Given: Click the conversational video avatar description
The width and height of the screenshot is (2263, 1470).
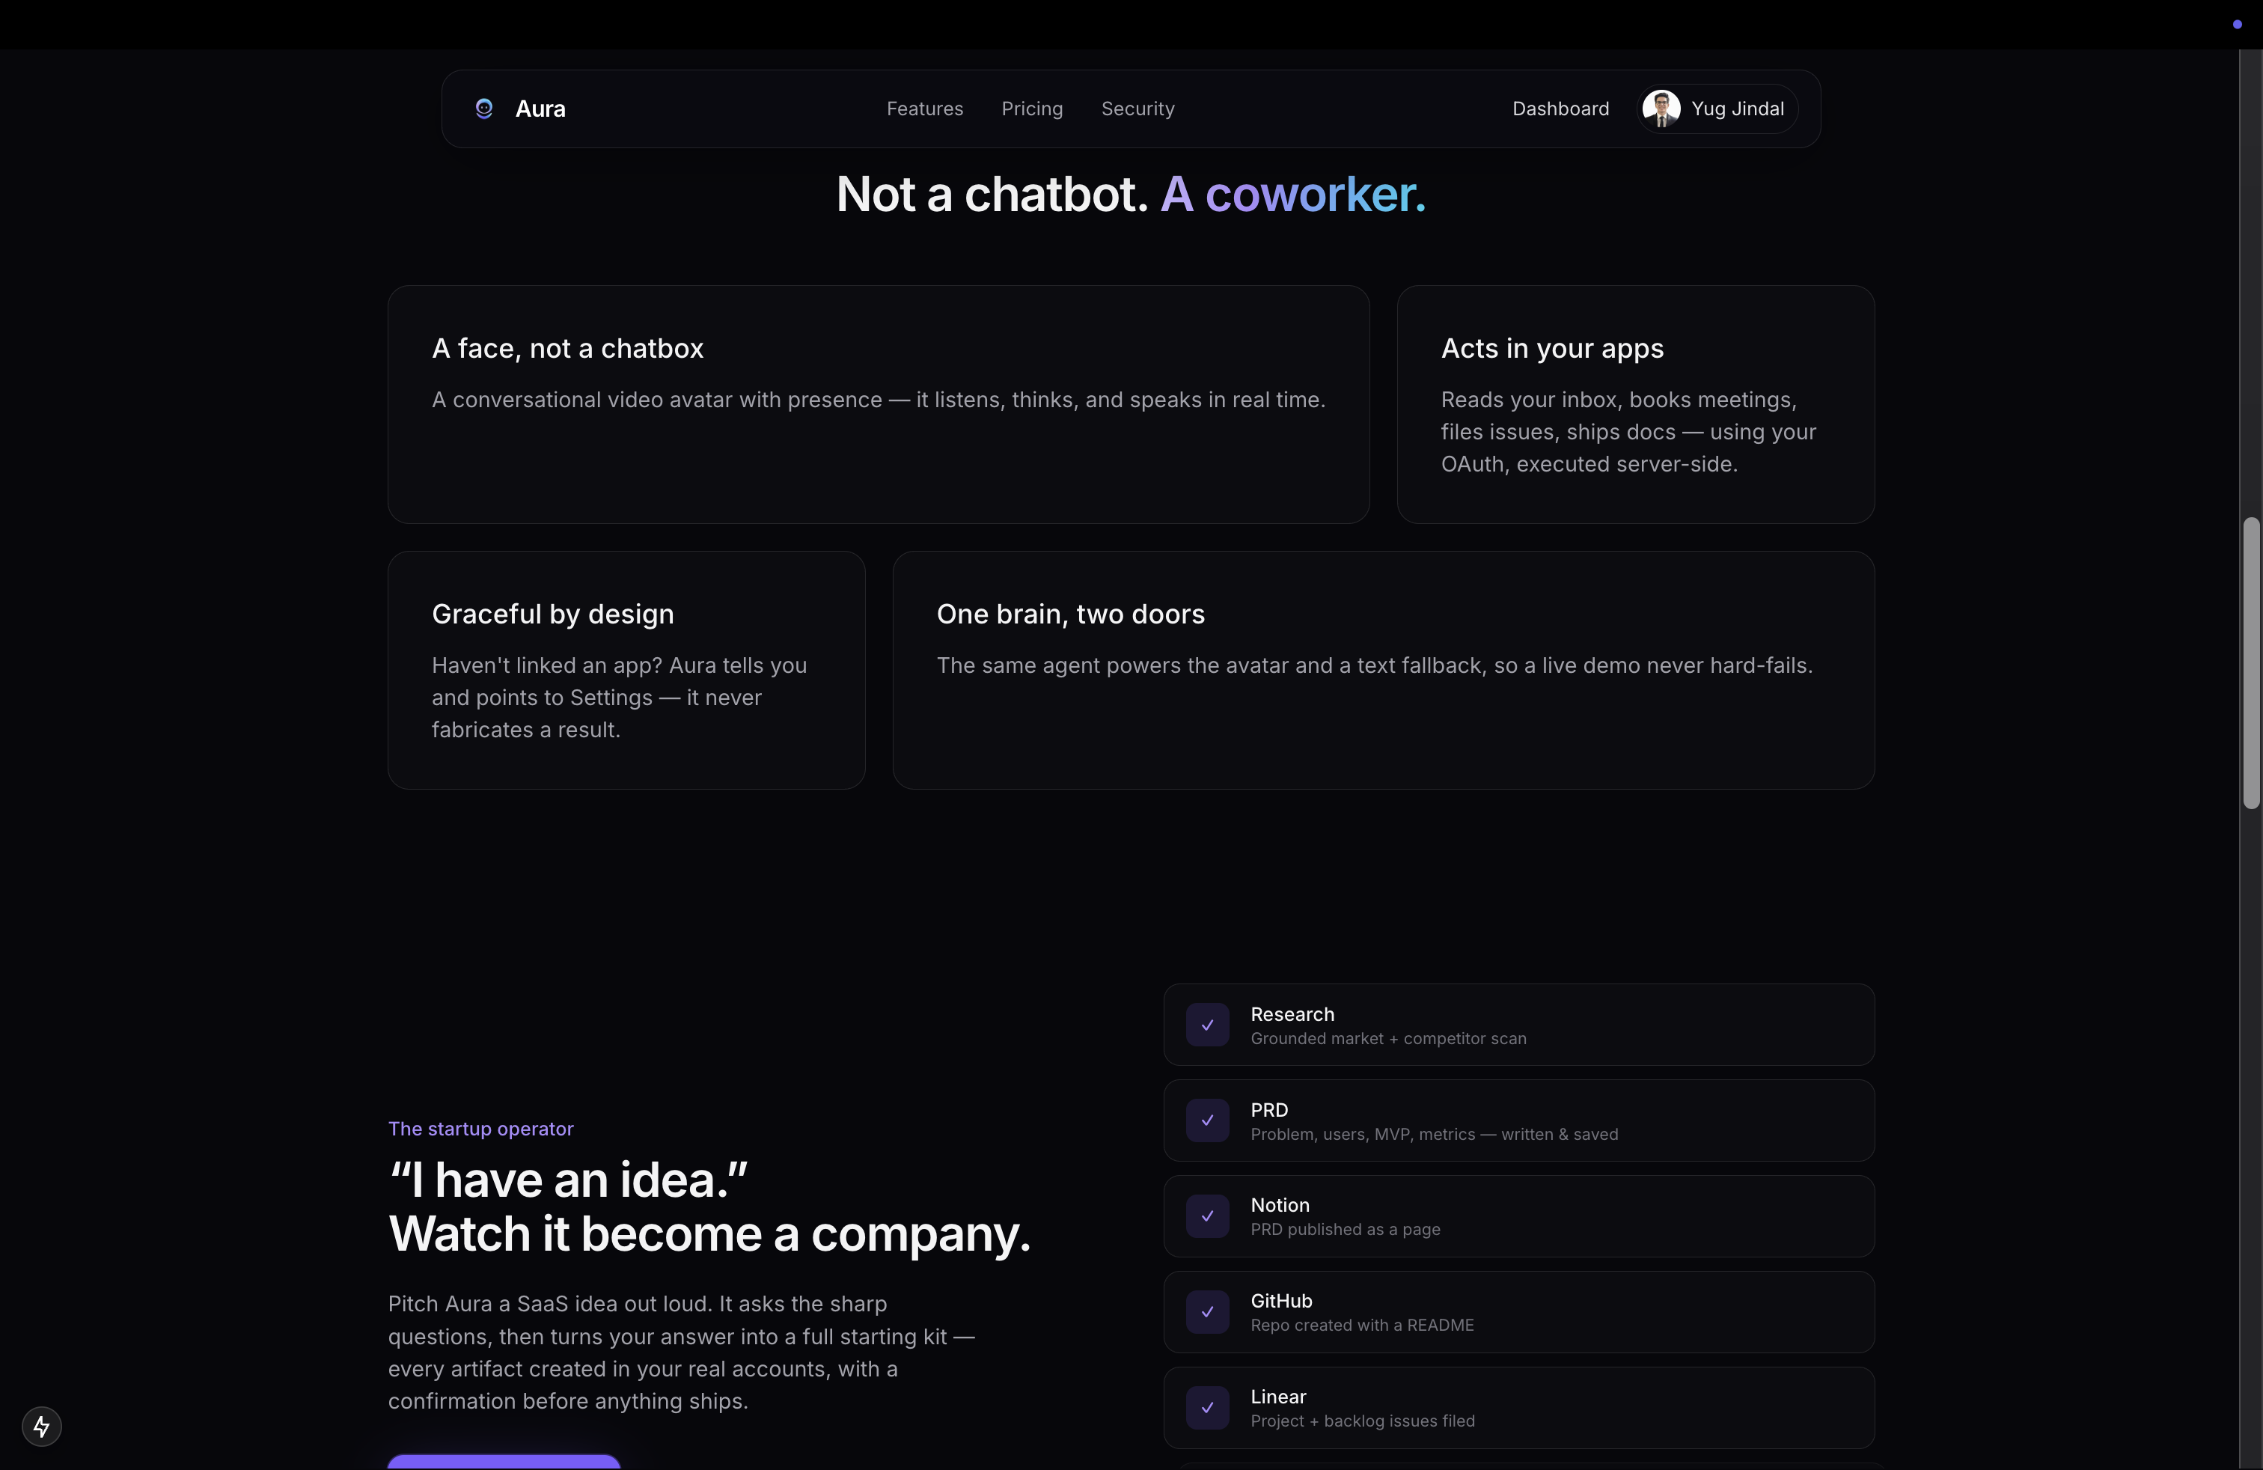Looking at the screenshot, I should pos(879,400).
